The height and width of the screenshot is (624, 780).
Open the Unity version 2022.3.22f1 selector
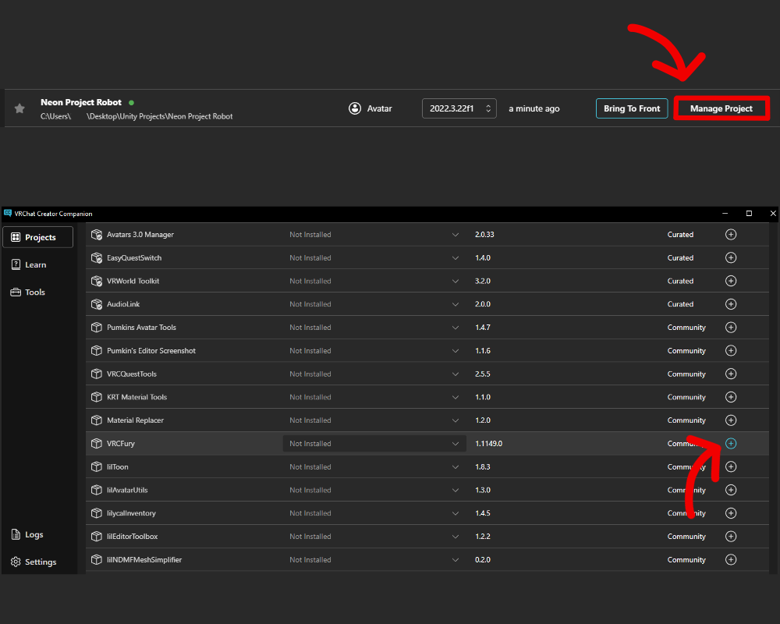point(459,108)
